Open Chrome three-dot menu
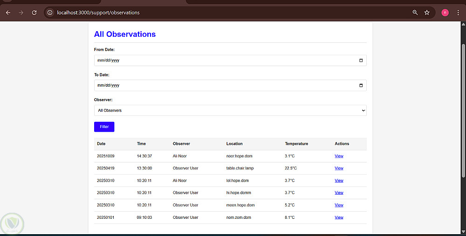 (458, 13)
